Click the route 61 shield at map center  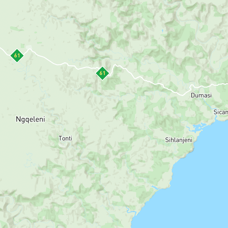point(102,73)
